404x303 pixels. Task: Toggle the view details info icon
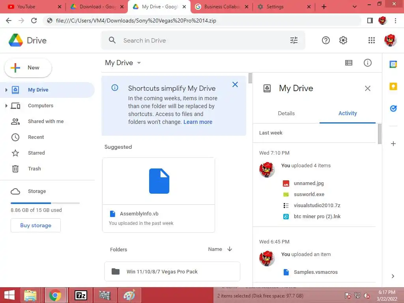tap(367, 63)
